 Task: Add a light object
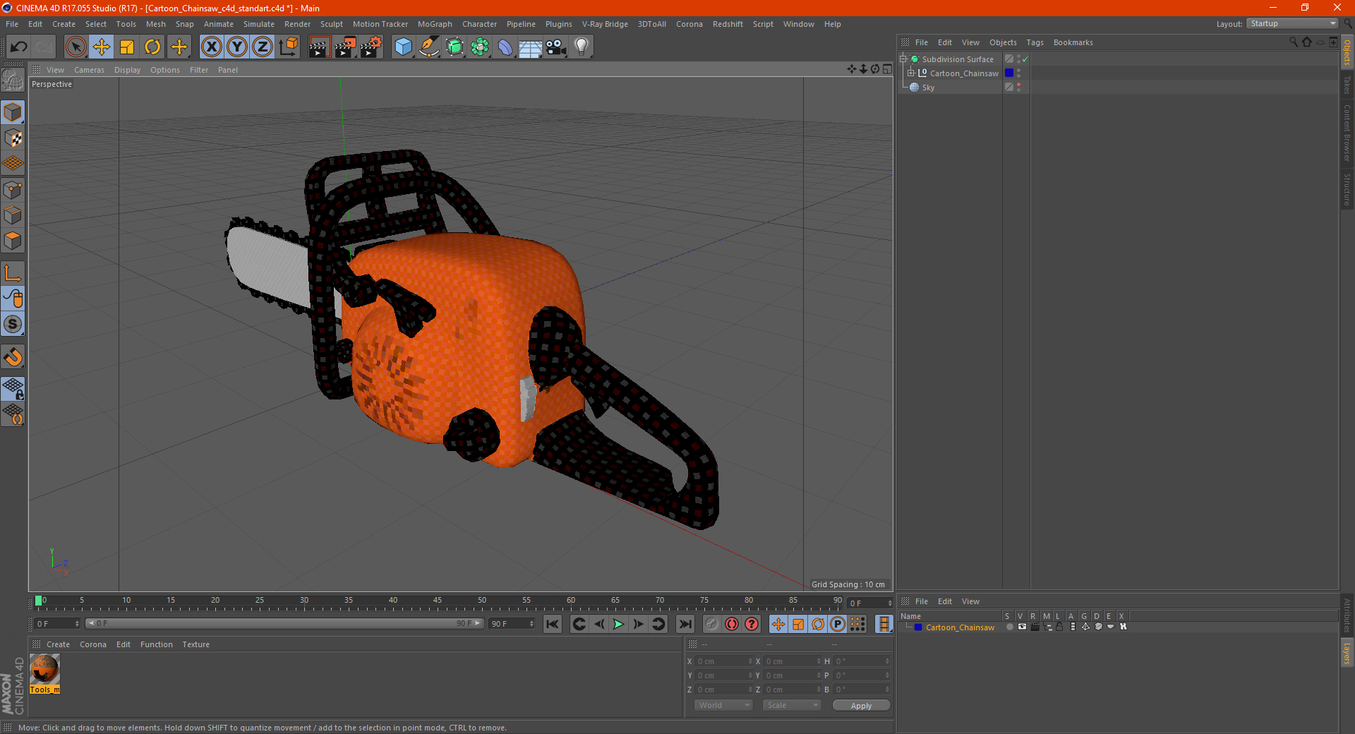pos(581,47)
